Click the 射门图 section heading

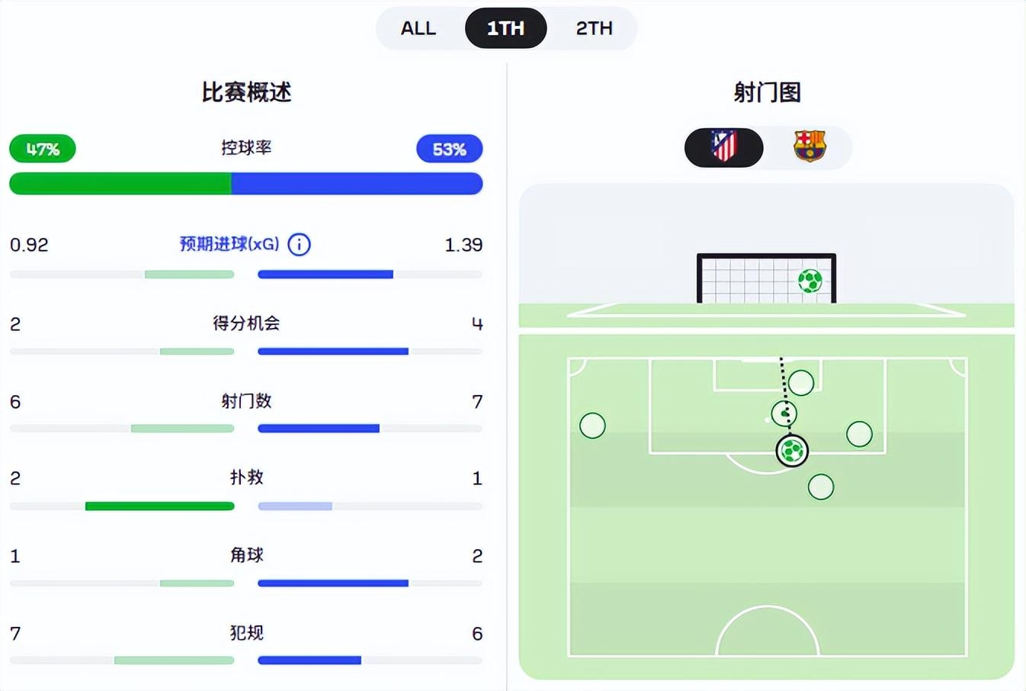pos(768,92)
